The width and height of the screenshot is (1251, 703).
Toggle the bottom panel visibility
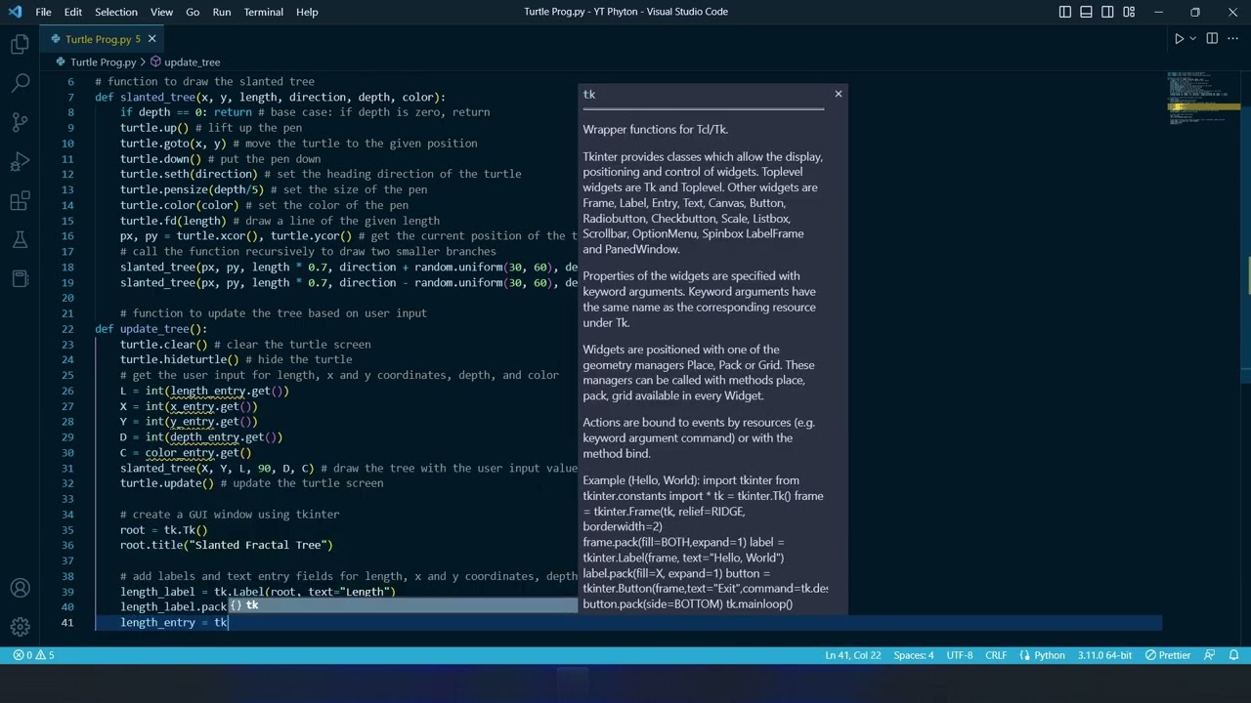[1087, 12]
